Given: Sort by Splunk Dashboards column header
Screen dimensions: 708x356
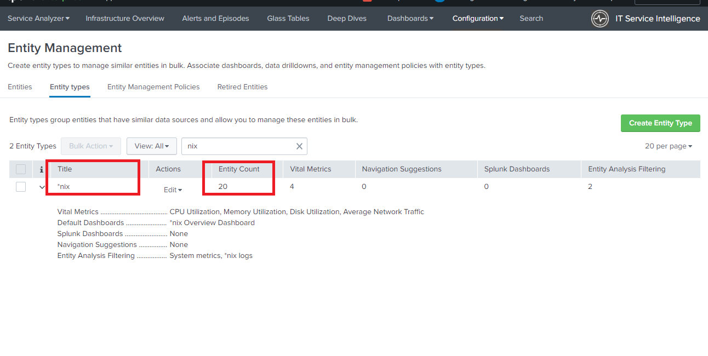Looking at the screenshot, I should [x=517, y=169].
